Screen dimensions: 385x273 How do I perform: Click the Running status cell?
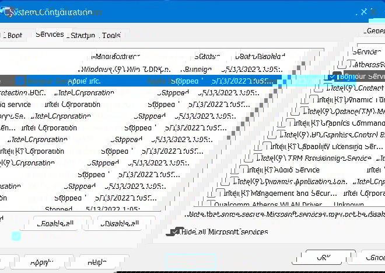[x=195, y=70]
